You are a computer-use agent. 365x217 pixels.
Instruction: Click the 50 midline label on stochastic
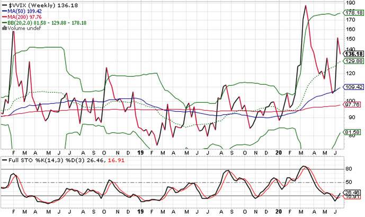349,182
